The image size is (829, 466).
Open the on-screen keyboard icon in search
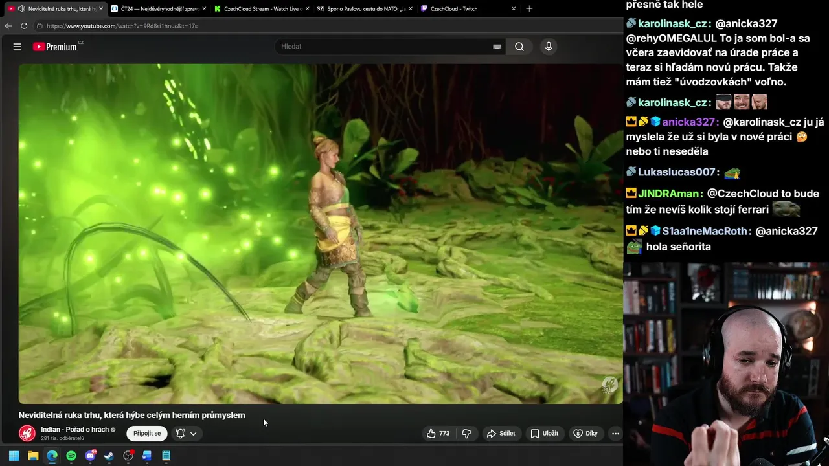(x=497, y=47)
